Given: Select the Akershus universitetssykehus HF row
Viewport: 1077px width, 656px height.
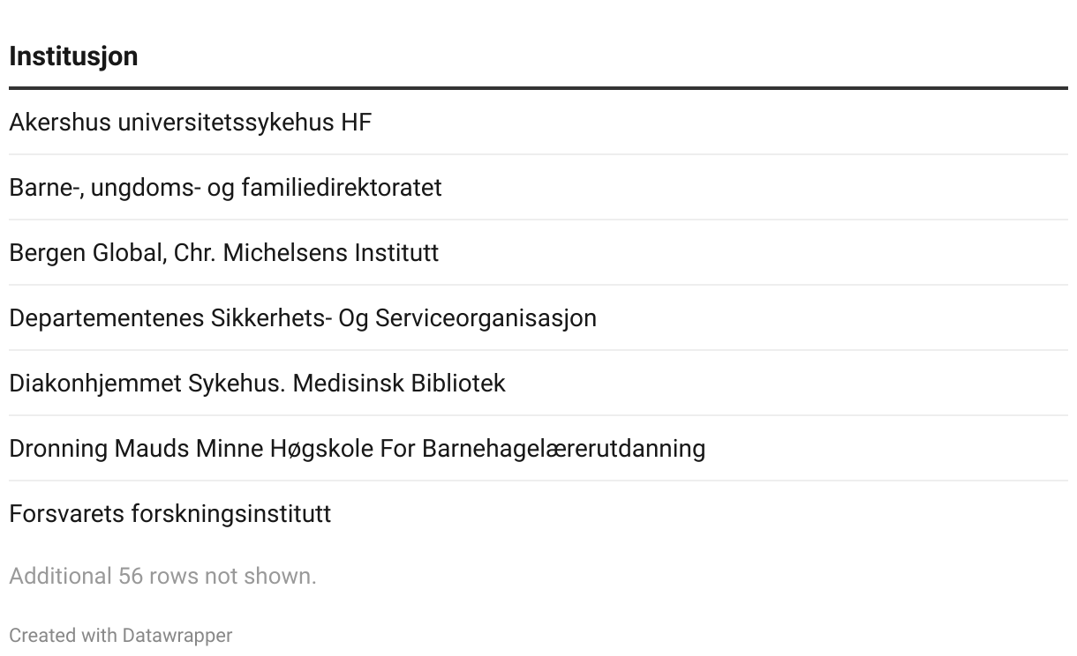Looking at the screenshot, I should pos(190,123).
